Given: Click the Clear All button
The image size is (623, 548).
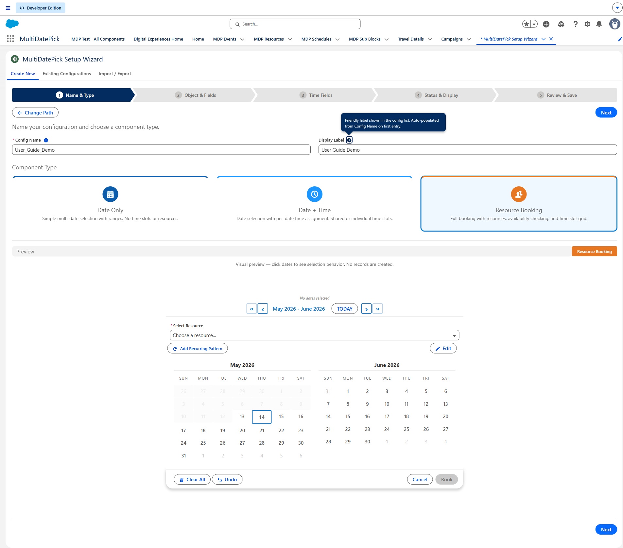Looking at the screenshot, I should (x=192, y=480).
